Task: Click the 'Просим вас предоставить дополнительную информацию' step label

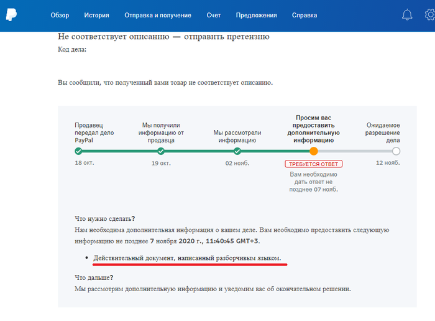Action: point(313,128)
